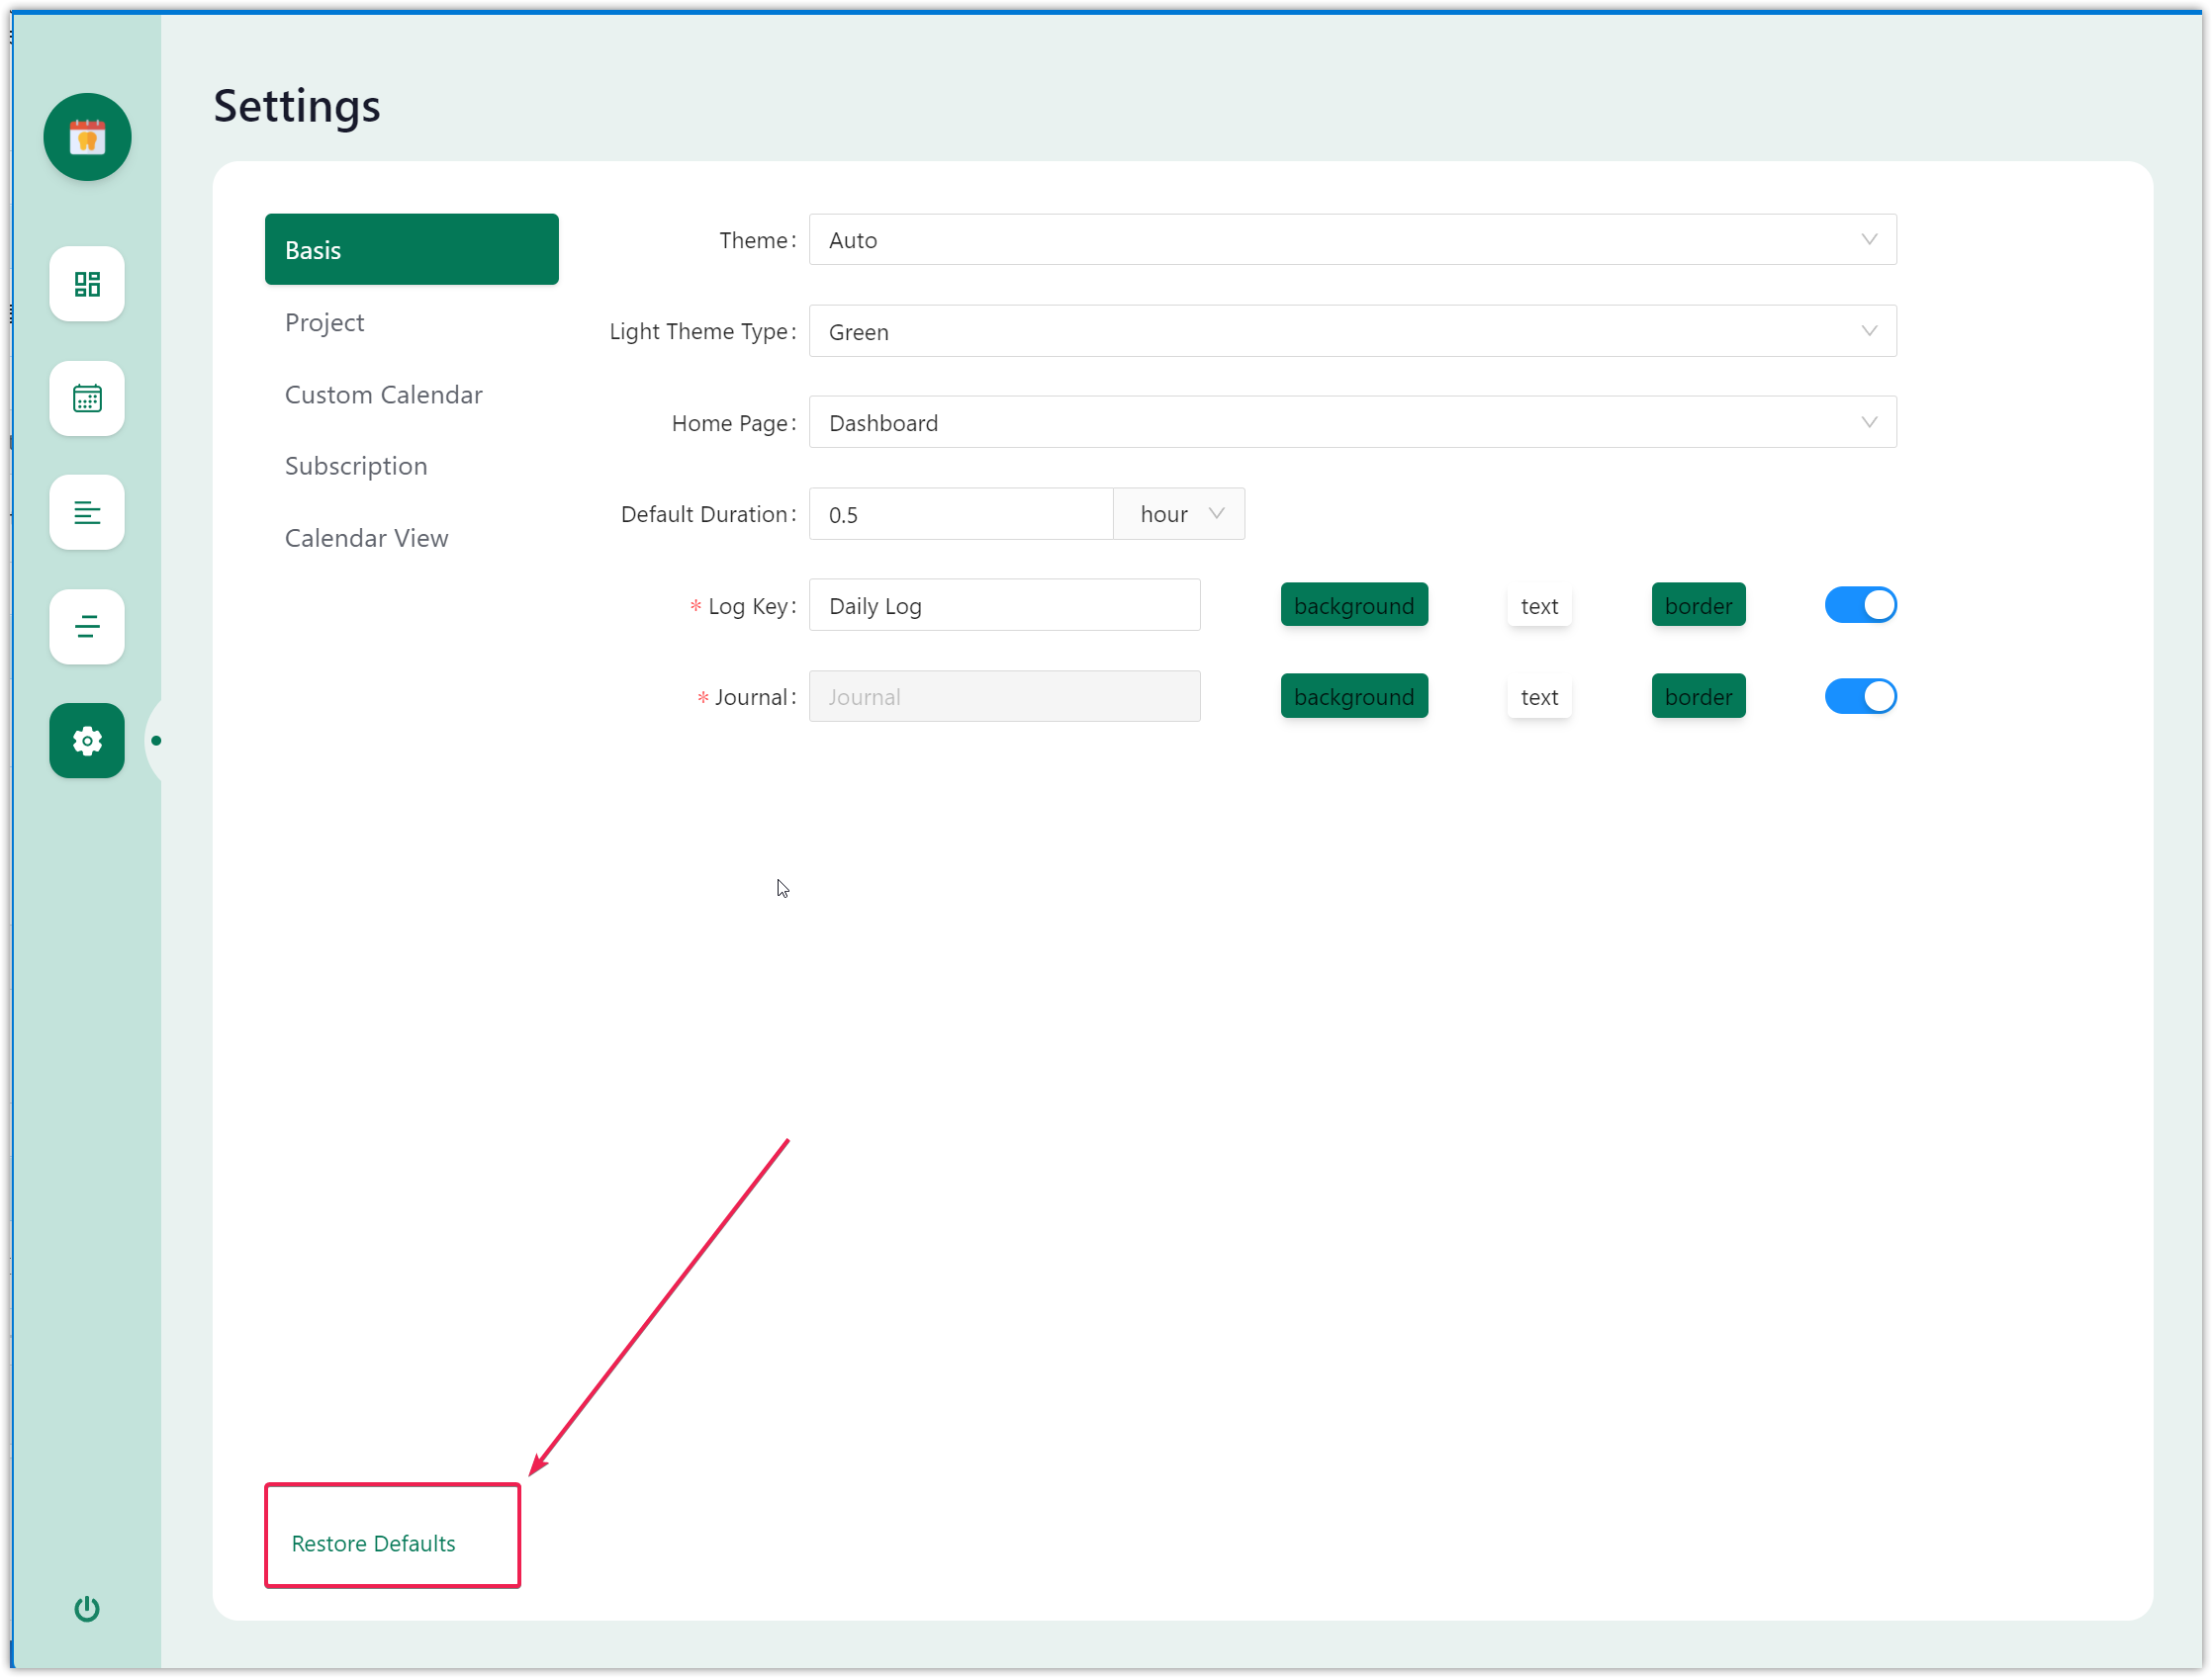Switch to the Project settings tab
2212x1678 pixels.
coord(325,322)
